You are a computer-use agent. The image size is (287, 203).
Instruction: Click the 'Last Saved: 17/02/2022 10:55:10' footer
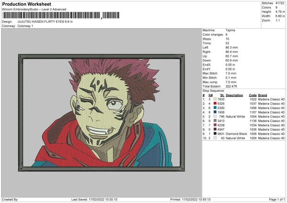94,199
